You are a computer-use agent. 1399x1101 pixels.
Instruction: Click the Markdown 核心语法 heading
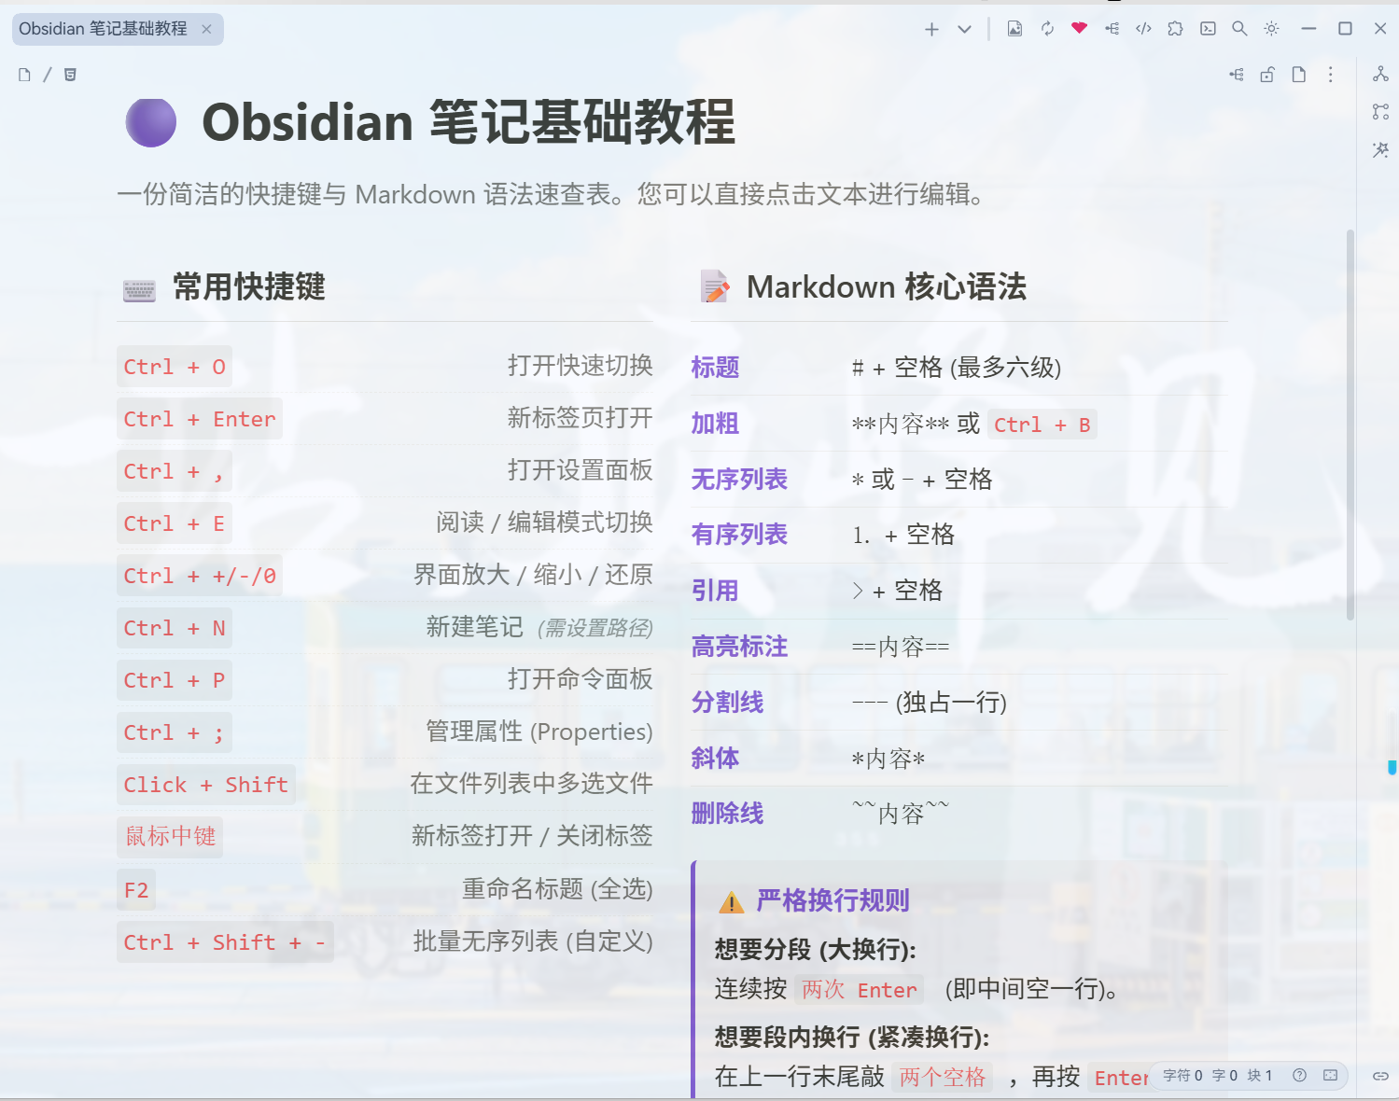(x=887, y=287)
